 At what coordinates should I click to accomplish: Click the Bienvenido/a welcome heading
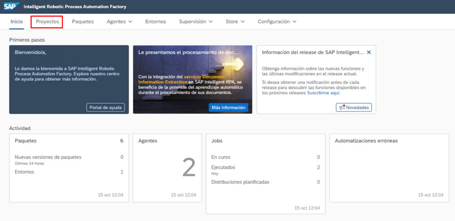pyautogui.click(x=30, y=52)
